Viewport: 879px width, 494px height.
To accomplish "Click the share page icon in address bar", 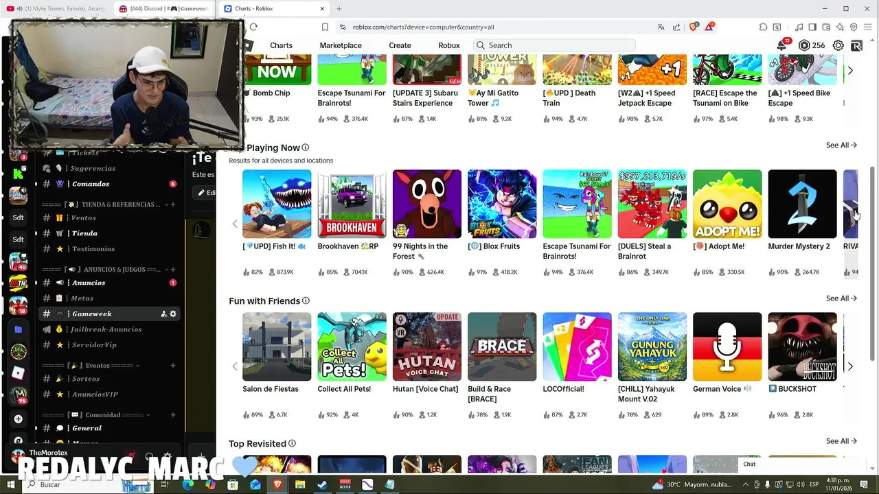I will [676, 27].
